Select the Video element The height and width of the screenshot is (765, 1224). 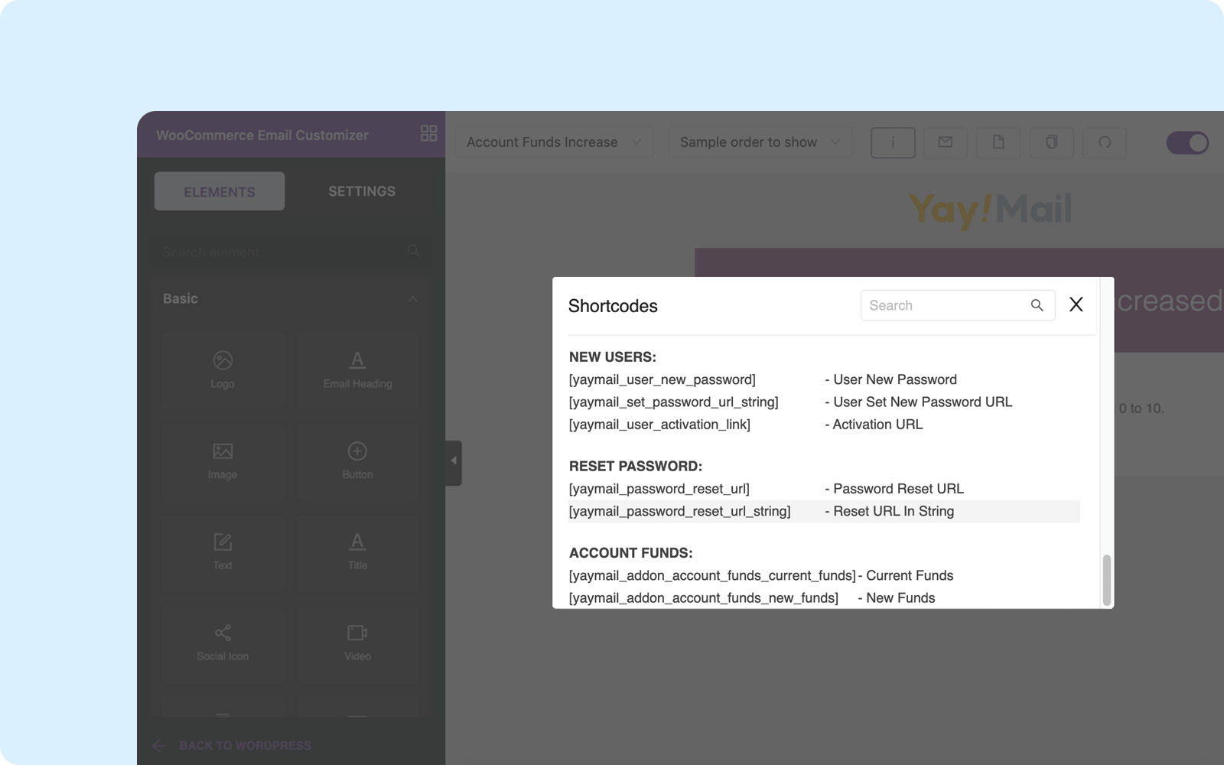click(x=357, y=643)
